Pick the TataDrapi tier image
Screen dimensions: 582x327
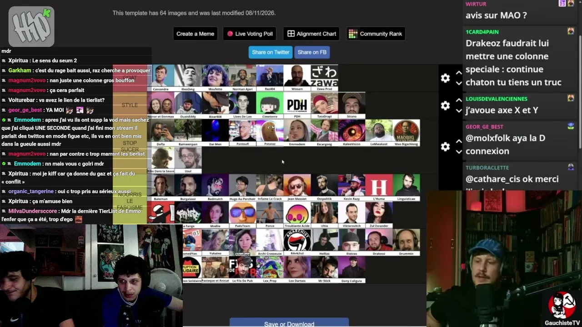coord(324,105)
